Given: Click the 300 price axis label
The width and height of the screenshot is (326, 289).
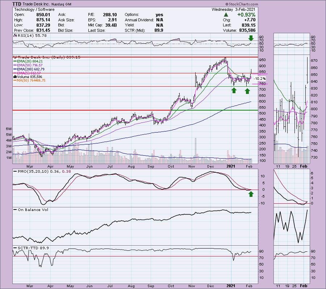Looking at the screenshot, I should click(262, 137).
